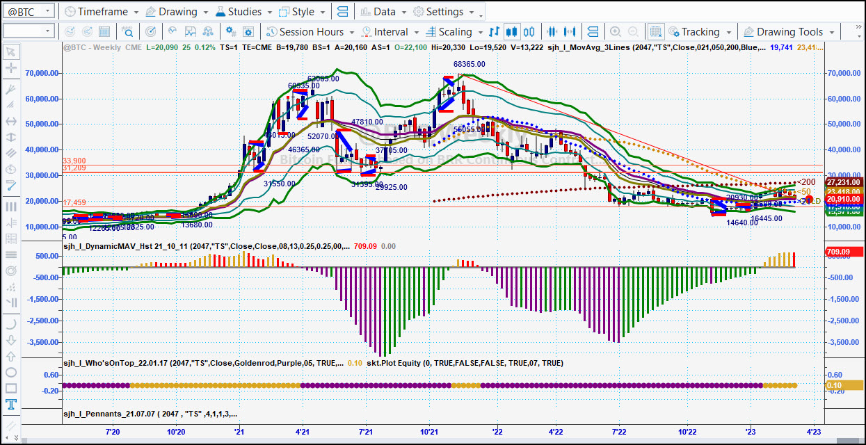Select the rectangle drawing tool
This screenshot has width=866, height=445.
11,389
